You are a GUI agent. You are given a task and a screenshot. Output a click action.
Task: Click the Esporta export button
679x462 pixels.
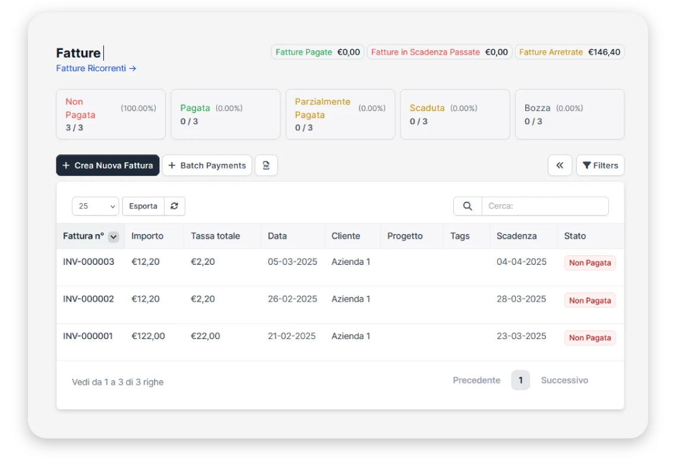pos(143,206)
